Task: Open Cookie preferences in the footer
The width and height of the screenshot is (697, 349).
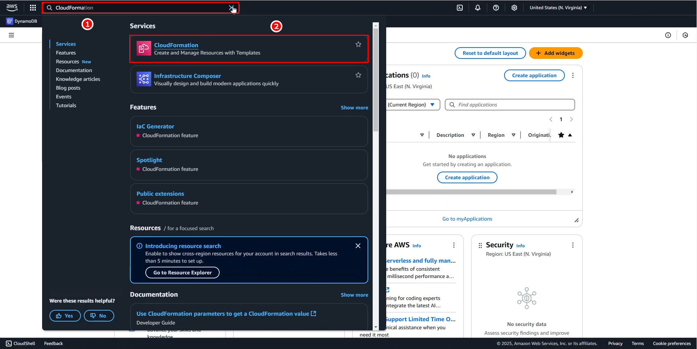Action: click(x=672, y=344)
